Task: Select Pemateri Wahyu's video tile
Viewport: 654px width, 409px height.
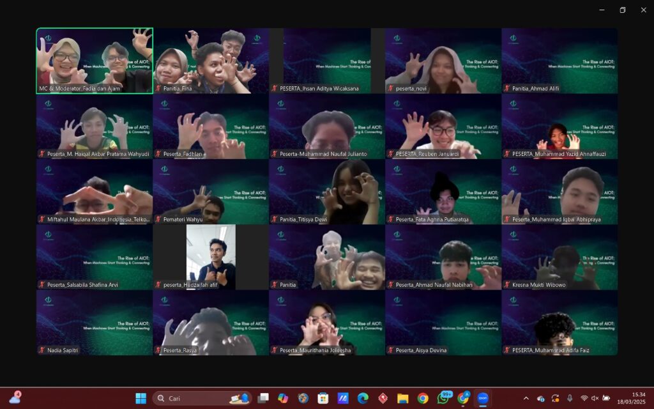Action: [210, 192]
